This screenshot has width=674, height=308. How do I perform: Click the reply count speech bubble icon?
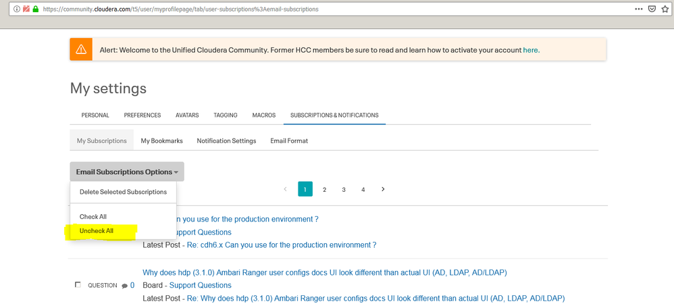(125, 286)
